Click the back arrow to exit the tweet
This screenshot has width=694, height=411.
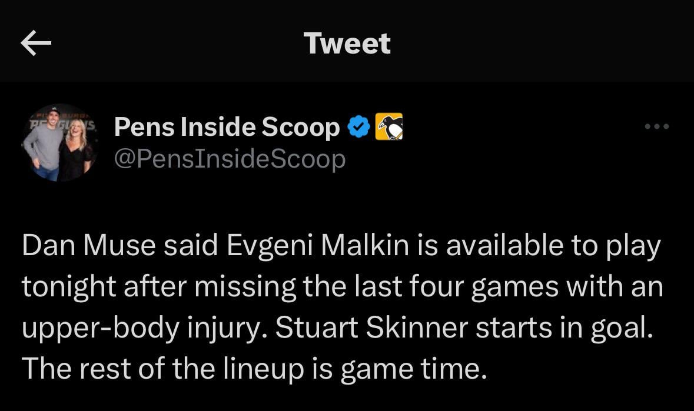36,42
